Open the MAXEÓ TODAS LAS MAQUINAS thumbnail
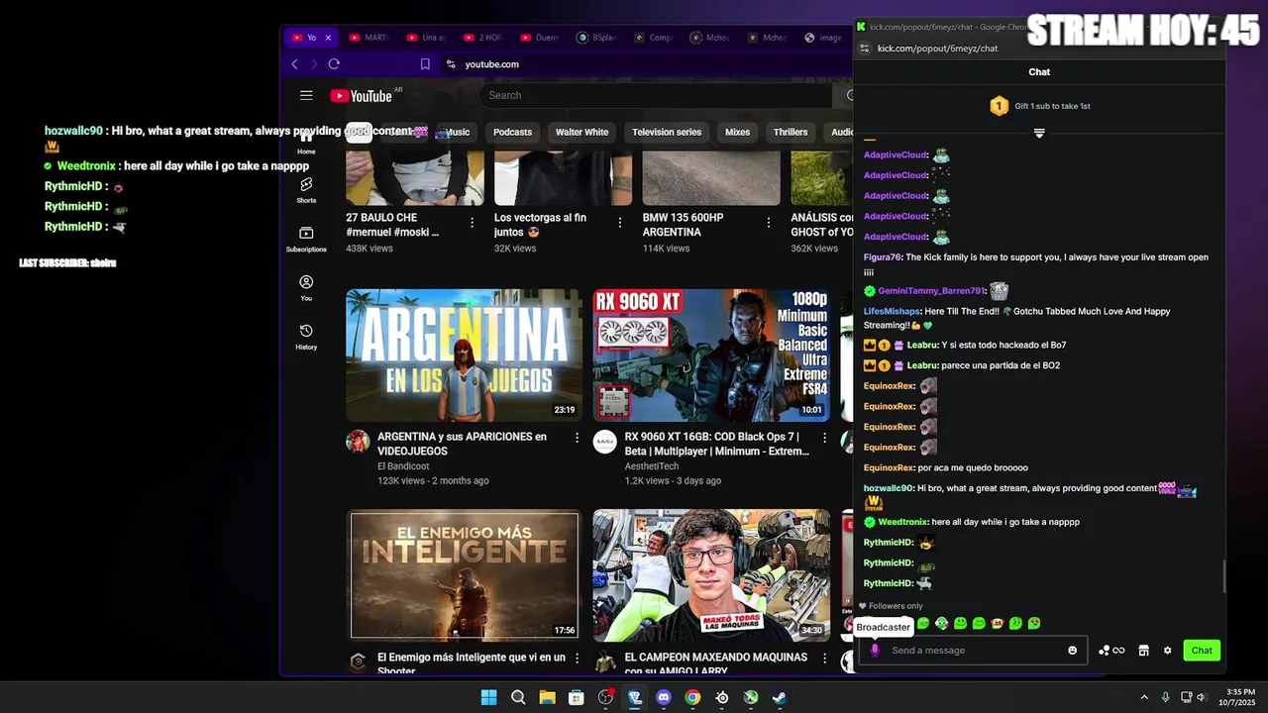Viewport: 1268px width, 713px height. pos(711,575)
